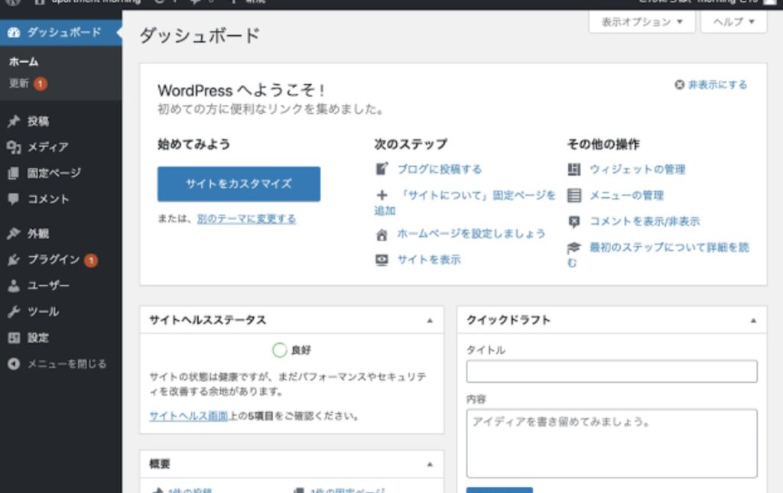The width and height of the screenshot is (783, 493).
Task: Click the ブログに投稿する link
Action: click(440, 170)
